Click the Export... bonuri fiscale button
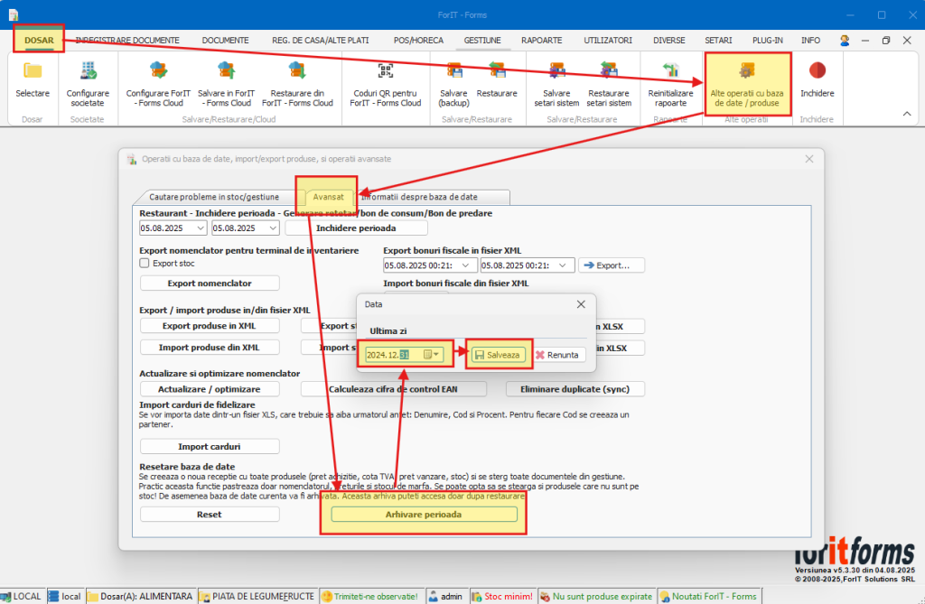The image size is (925, 604). click(612, 265)
